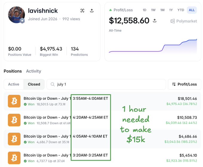The height and width of the screenshot is (167, 203).
Task: Click the Bitcoin icon for 3:20AM-3:25AM market
Action: point(14,158)
